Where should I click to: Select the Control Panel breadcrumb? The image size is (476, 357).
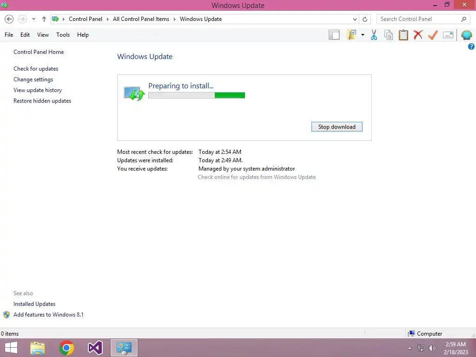click(86, 19)
